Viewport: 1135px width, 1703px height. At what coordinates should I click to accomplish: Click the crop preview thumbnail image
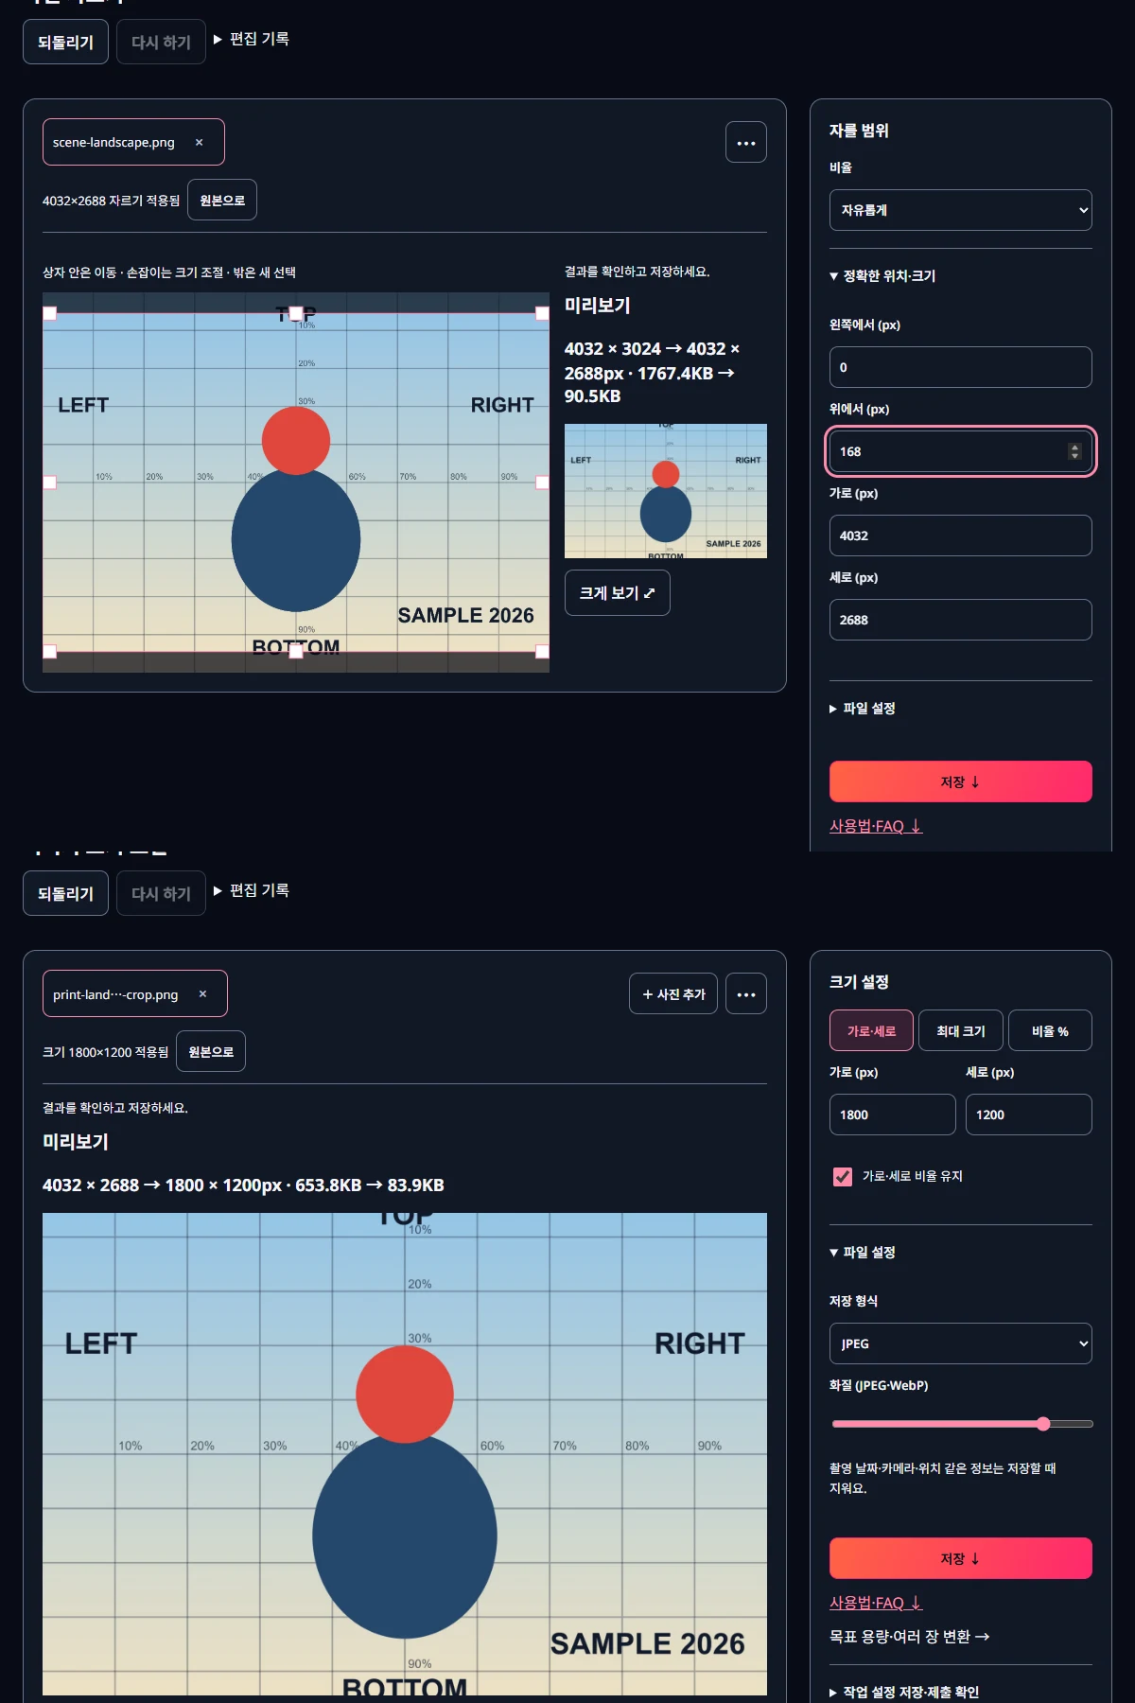point(666,491)
